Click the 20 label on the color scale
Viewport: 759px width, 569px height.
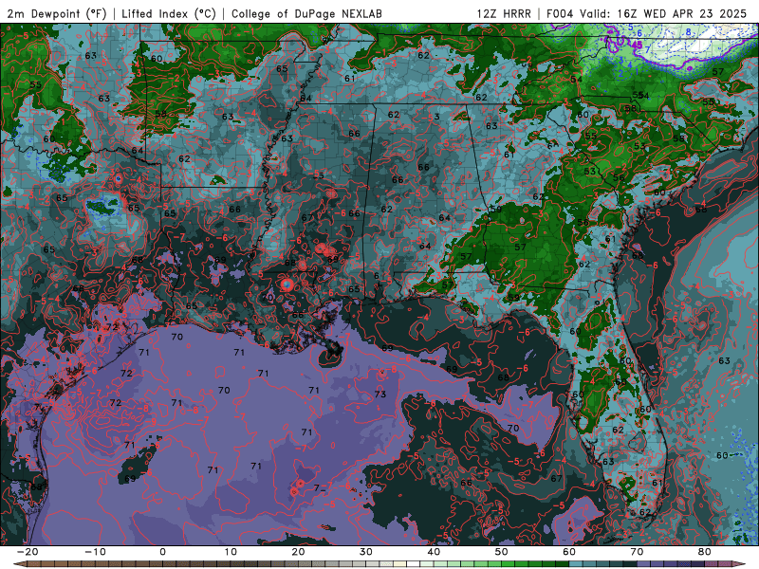tap(298, 552)
